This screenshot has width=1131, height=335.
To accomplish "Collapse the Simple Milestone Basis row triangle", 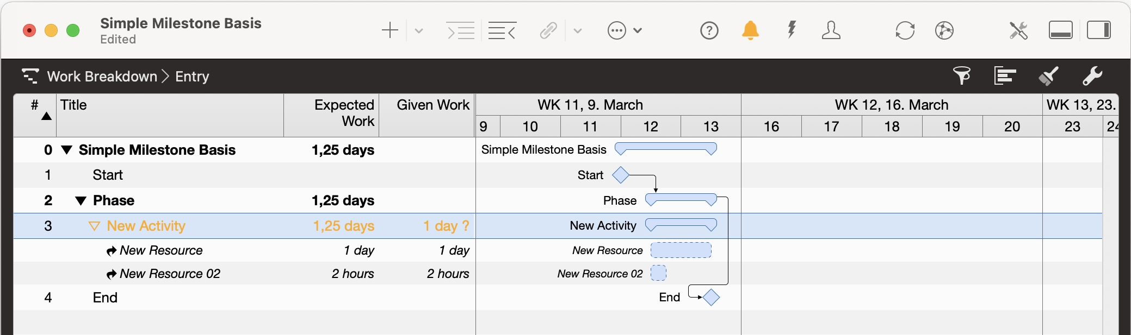I will coord(66,150).
